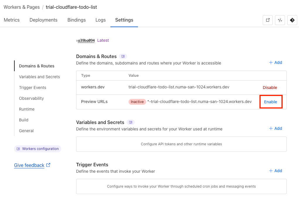
Task: Jump to Observability settings section
Action: (x=31, y=98)
